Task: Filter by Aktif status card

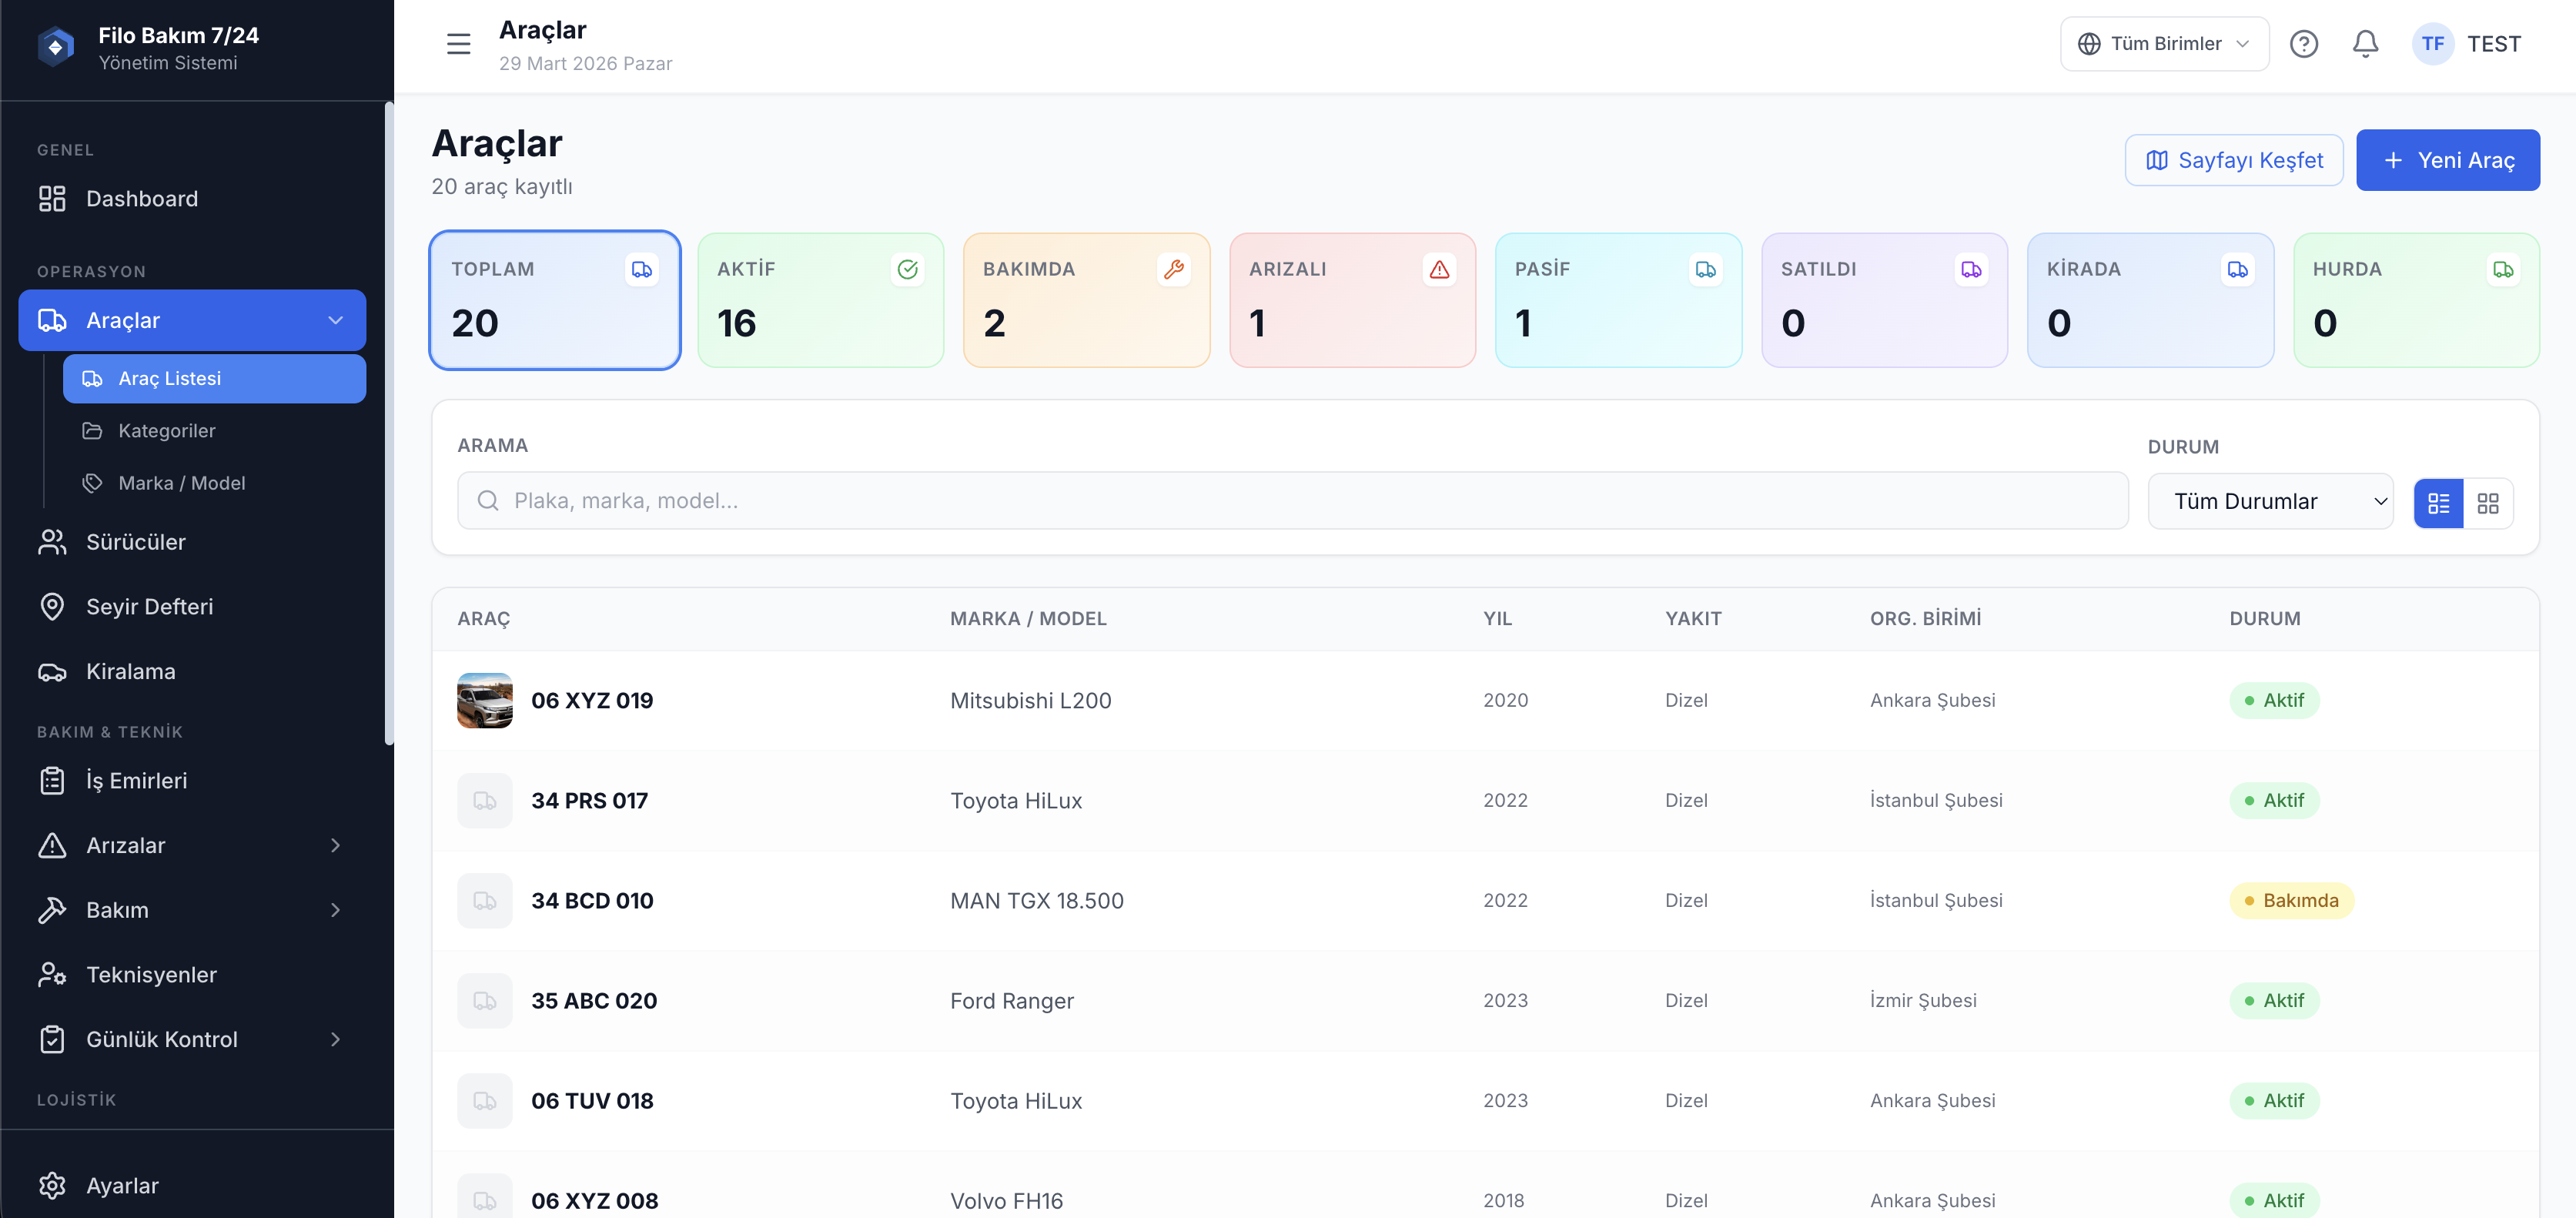Action: click(x=820, y=300)
